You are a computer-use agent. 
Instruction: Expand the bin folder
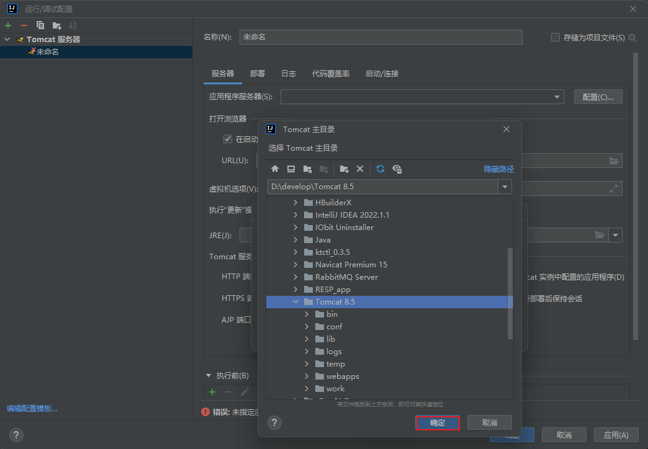click(x=307, y=314)
